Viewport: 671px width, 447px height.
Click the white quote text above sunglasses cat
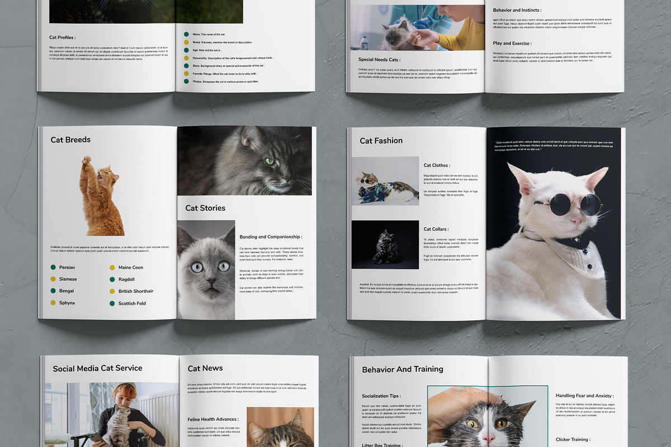point(554,146)
